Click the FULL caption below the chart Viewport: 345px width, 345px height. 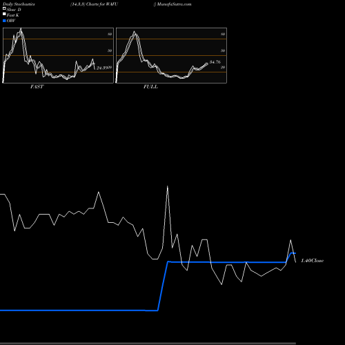click(x=150, y=87)
